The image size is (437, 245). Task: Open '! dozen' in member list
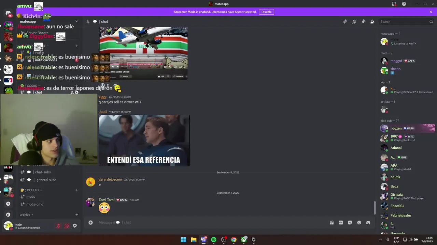coord(407,128)
